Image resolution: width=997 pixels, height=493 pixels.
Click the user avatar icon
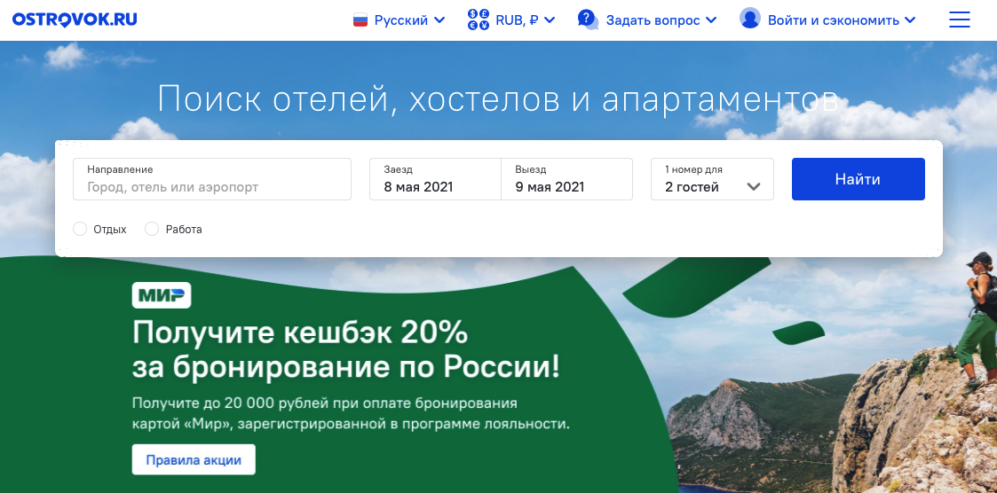pyautogui.click(x=750, y=19)
